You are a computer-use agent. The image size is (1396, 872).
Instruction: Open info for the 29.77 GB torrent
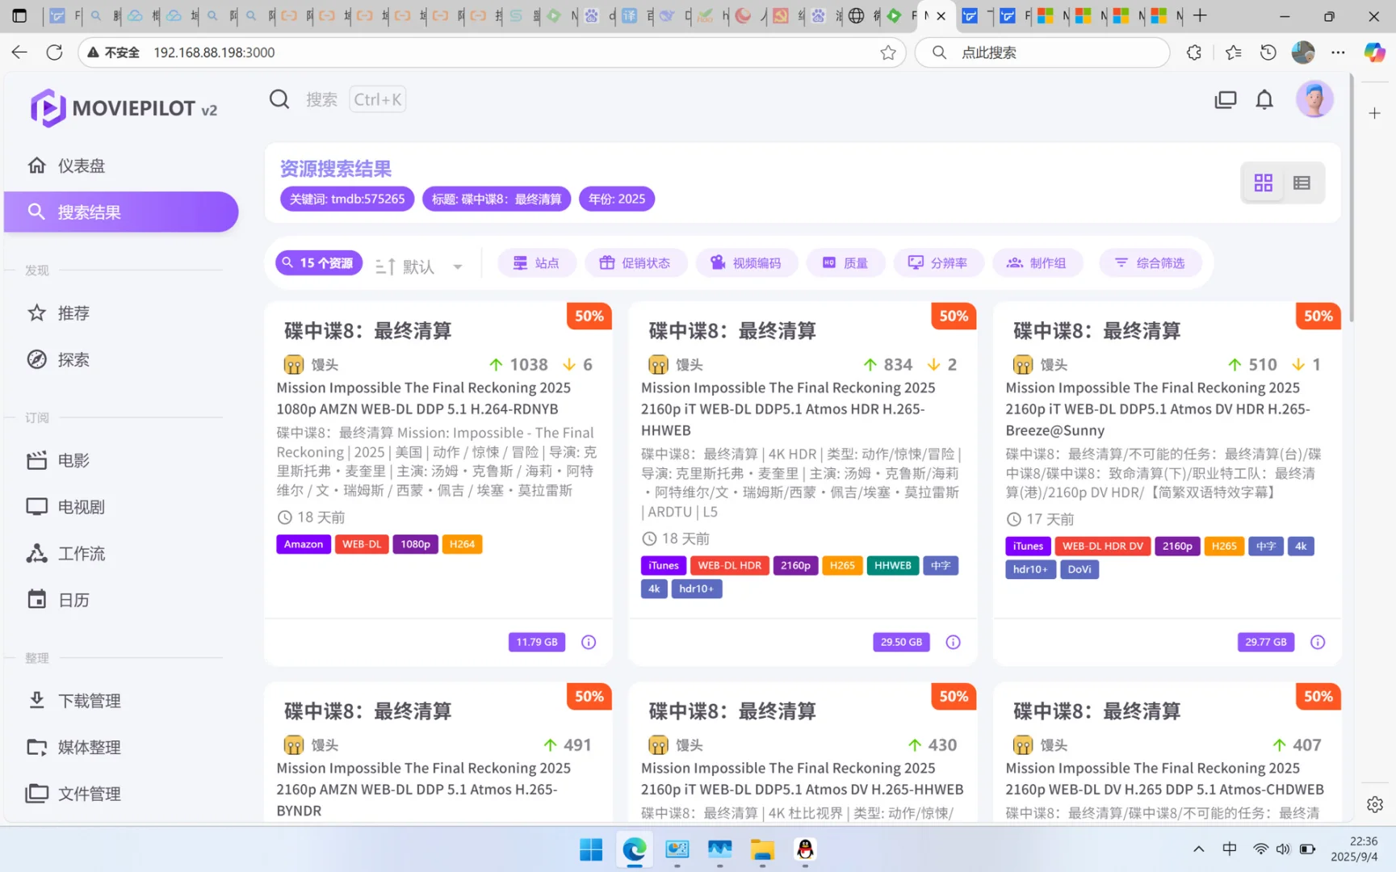tap(1318, 642)
